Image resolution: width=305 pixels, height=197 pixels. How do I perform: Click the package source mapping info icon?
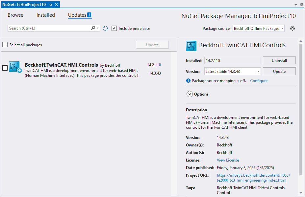pyautogui.click(x=188, y=81)
